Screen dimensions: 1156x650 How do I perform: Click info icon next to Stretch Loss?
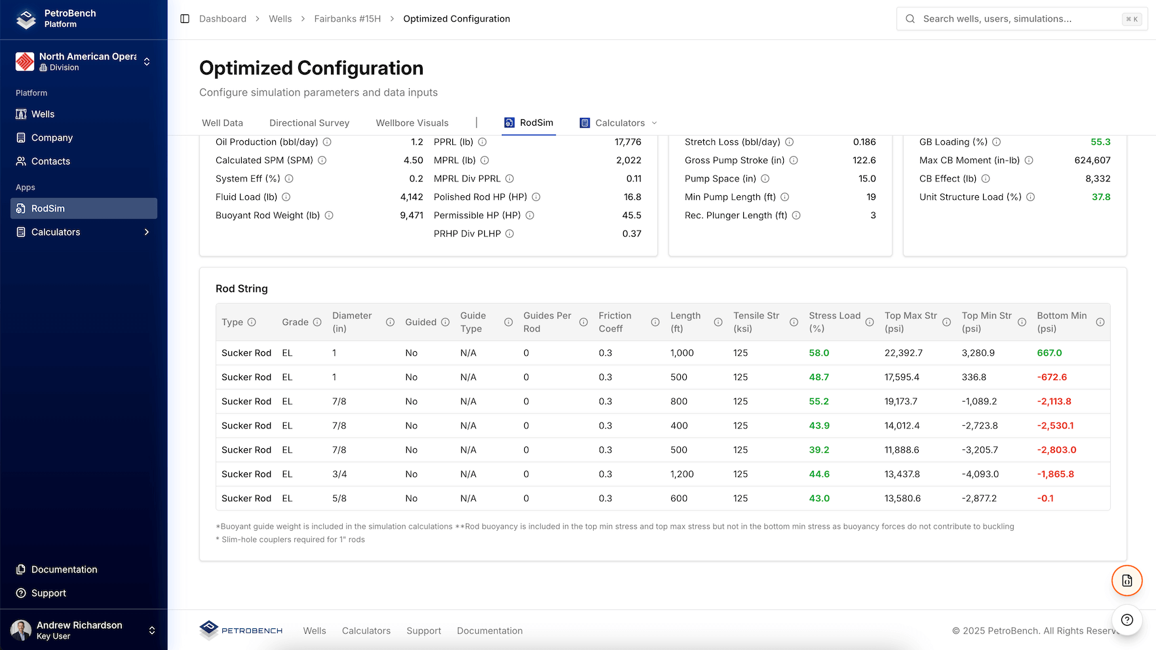pyautogui.click(x=789, y=142)
